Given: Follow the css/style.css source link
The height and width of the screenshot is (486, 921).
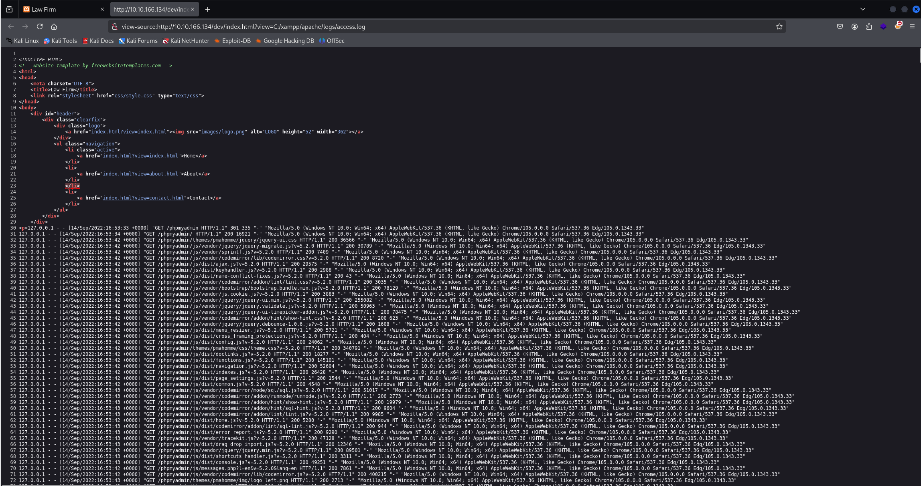Looking at the screenshot, I should 133,96.
